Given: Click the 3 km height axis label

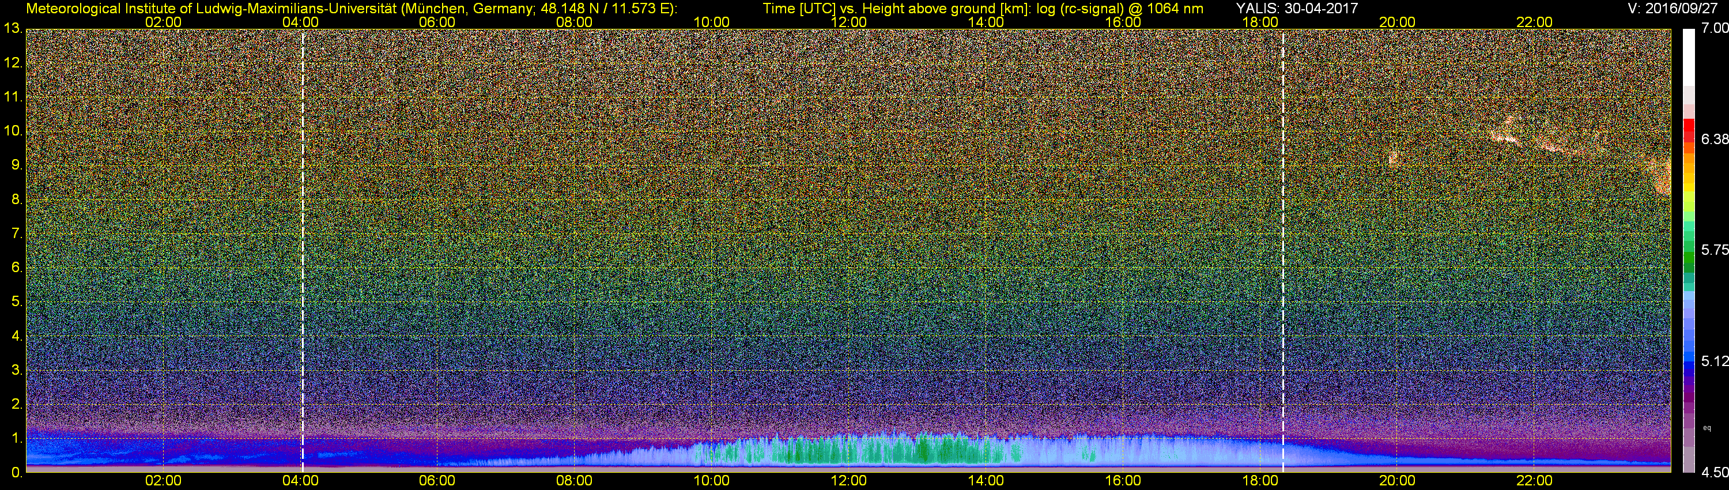Looking at the screenshot, I should point(16,370).
